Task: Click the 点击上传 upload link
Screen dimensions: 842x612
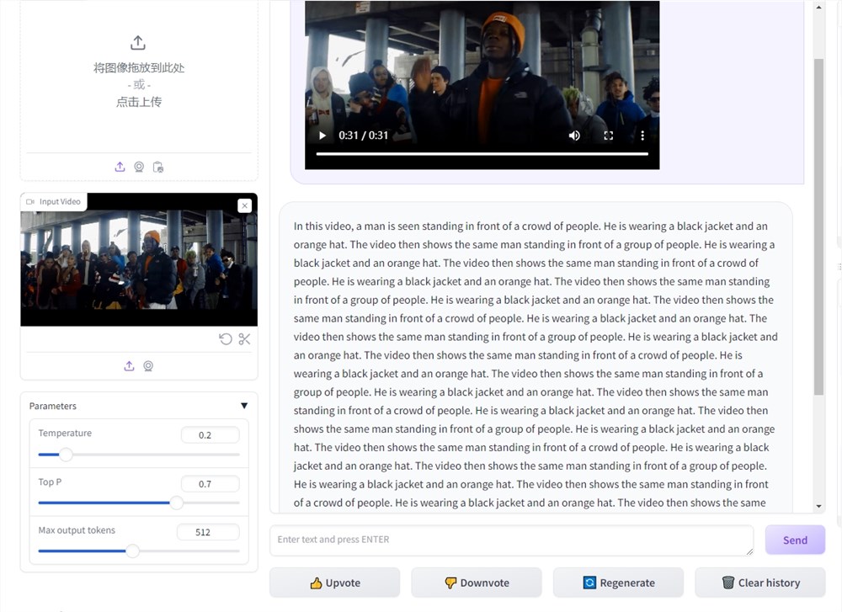Action: 138,101
